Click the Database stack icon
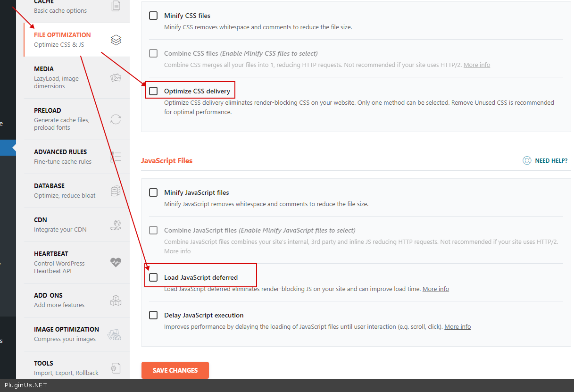This screenshot has width=574, height=392. (116, 191)
